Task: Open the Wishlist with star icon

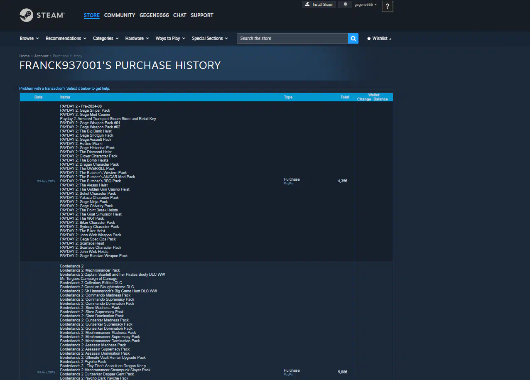Action: click(378, 38)
